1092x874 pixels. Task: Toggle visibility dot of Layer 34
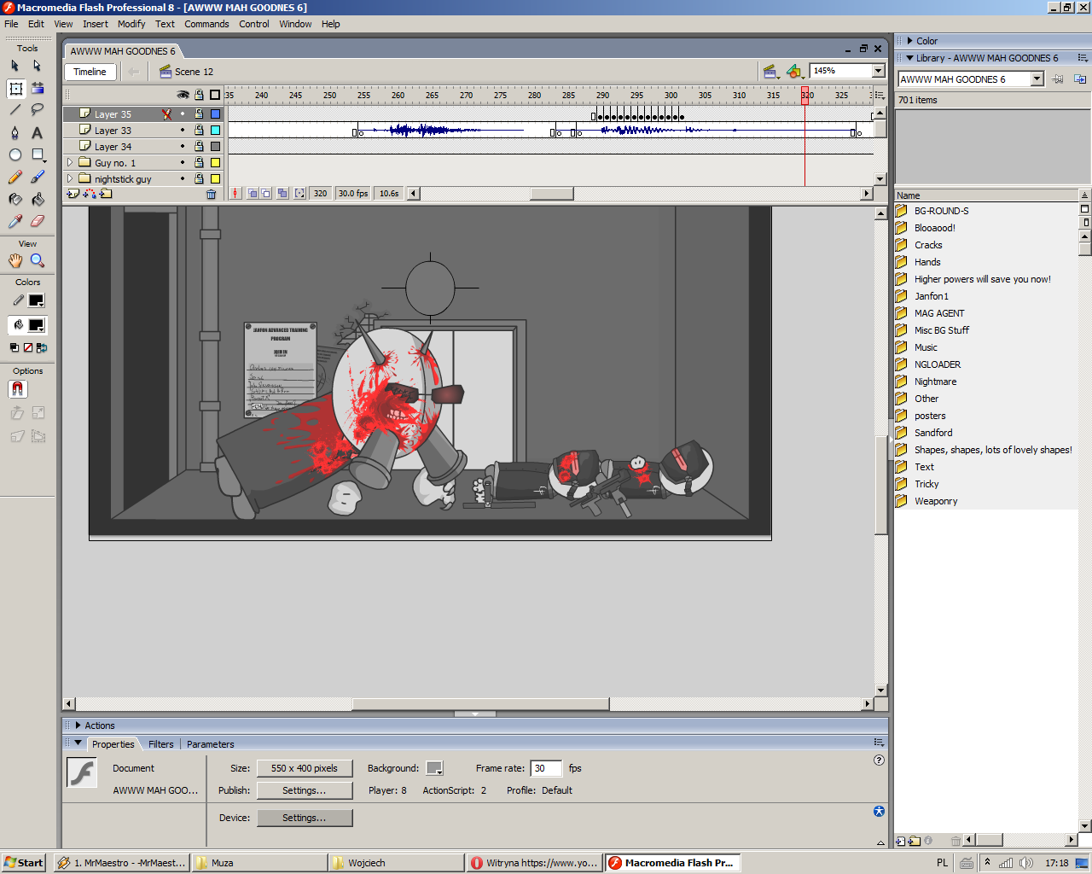click(x=183, y=146)
